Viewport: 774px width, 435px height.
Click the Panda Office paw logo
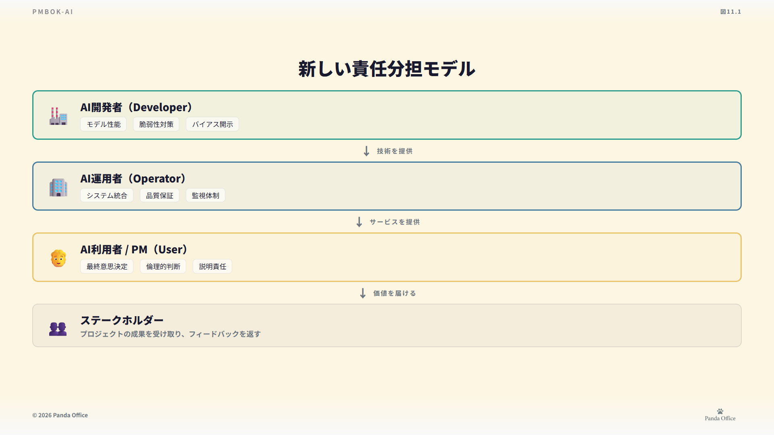click(x=720, y=412)
